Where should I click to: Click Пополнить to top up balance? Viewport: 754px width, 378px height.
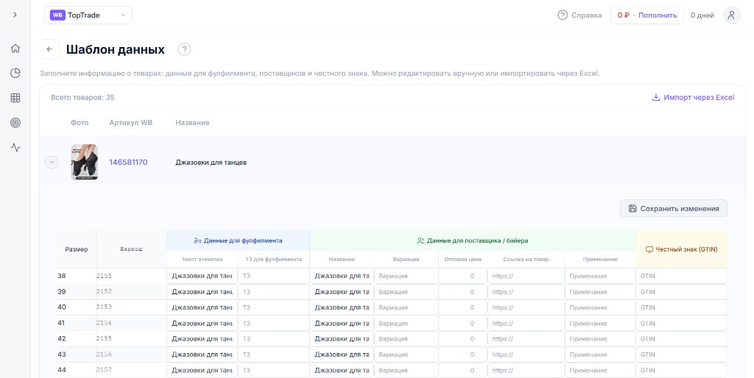(658, 15)
